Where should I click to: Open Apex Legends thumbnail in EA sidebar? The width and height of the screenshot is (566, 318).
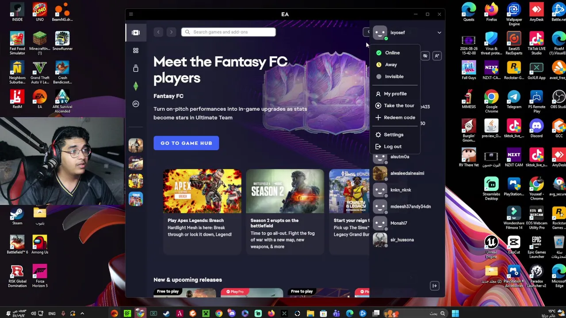tap(136, 181)
